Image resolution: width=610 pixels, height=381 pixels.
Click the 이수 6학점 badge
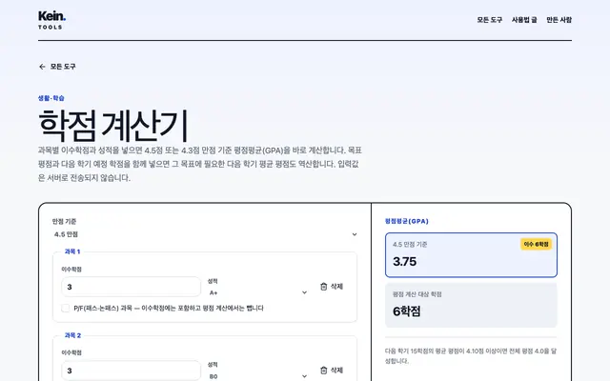[x=536, y=244]
